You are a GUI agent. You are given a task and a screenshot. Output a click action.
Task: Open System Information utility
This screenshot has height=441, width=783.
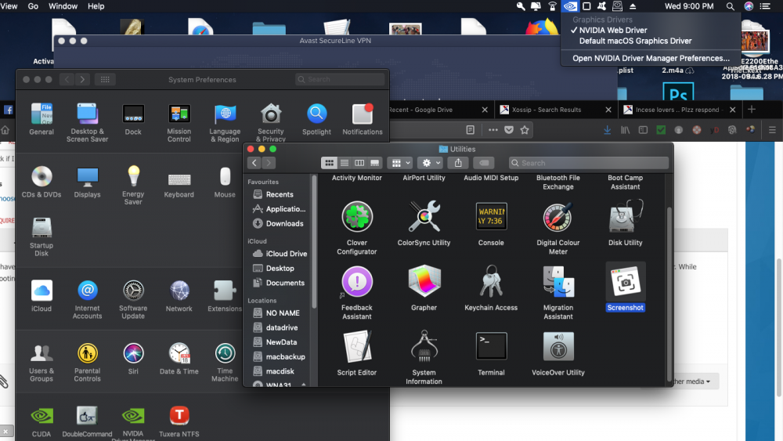pos(424,346)
